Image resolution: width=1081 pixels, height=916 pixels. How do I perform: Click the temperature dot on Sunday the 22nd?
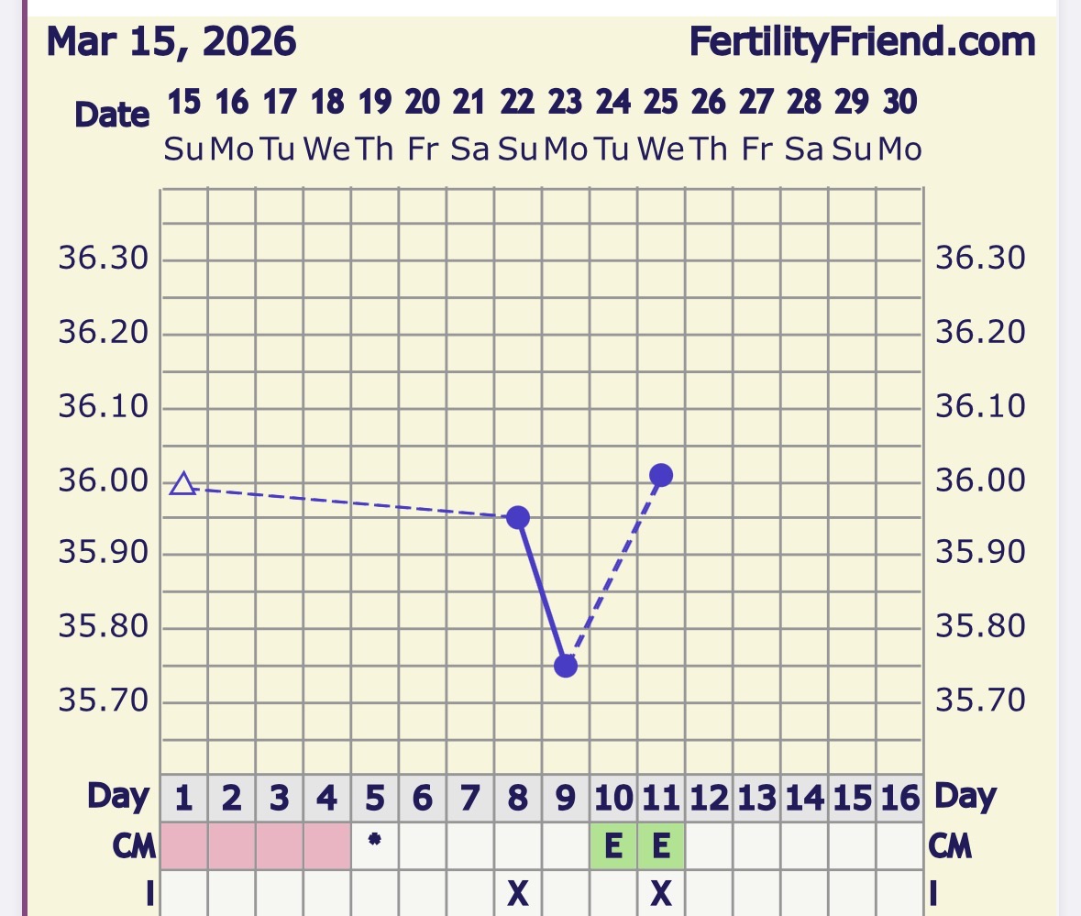[x=518, y=517]
